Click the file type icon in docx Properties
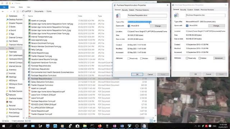The width and height of the screenshot is (230, 129). pos(118,15)
